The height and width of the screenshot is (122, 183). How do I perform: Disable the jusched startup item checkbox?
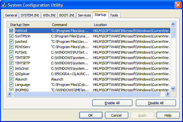click(11, 42)
